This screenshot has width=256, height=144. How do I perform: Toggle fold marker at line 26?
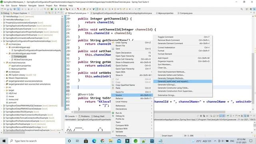pos(70,40)
